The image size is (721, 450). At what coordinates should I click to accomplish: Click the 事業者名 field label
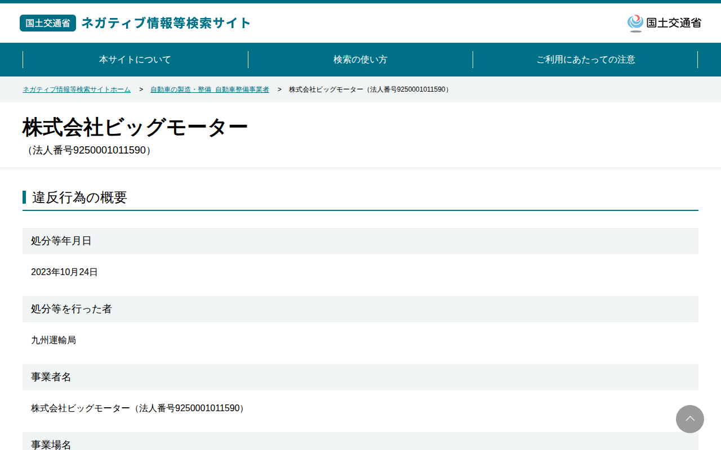click(51, 377)
